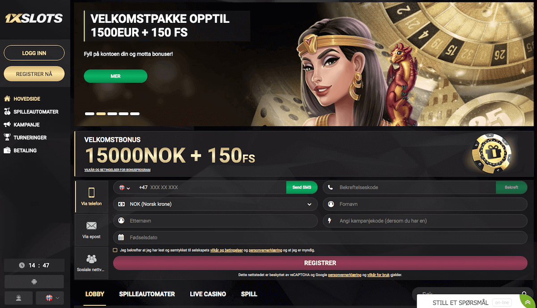Click the search magnifier icon
The width and height of the screenshot is (537, 308).
524,294
